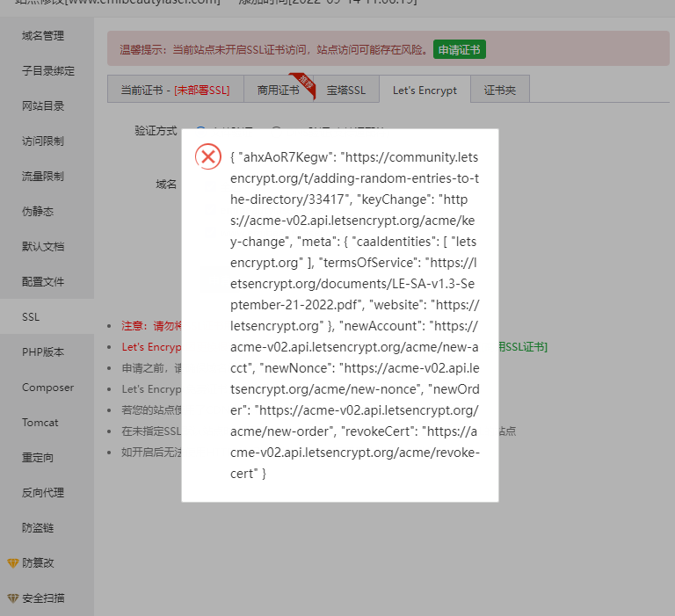Switch to 宝塔SSL tab
The image size is (675, 616).
[x=346, y=90]
